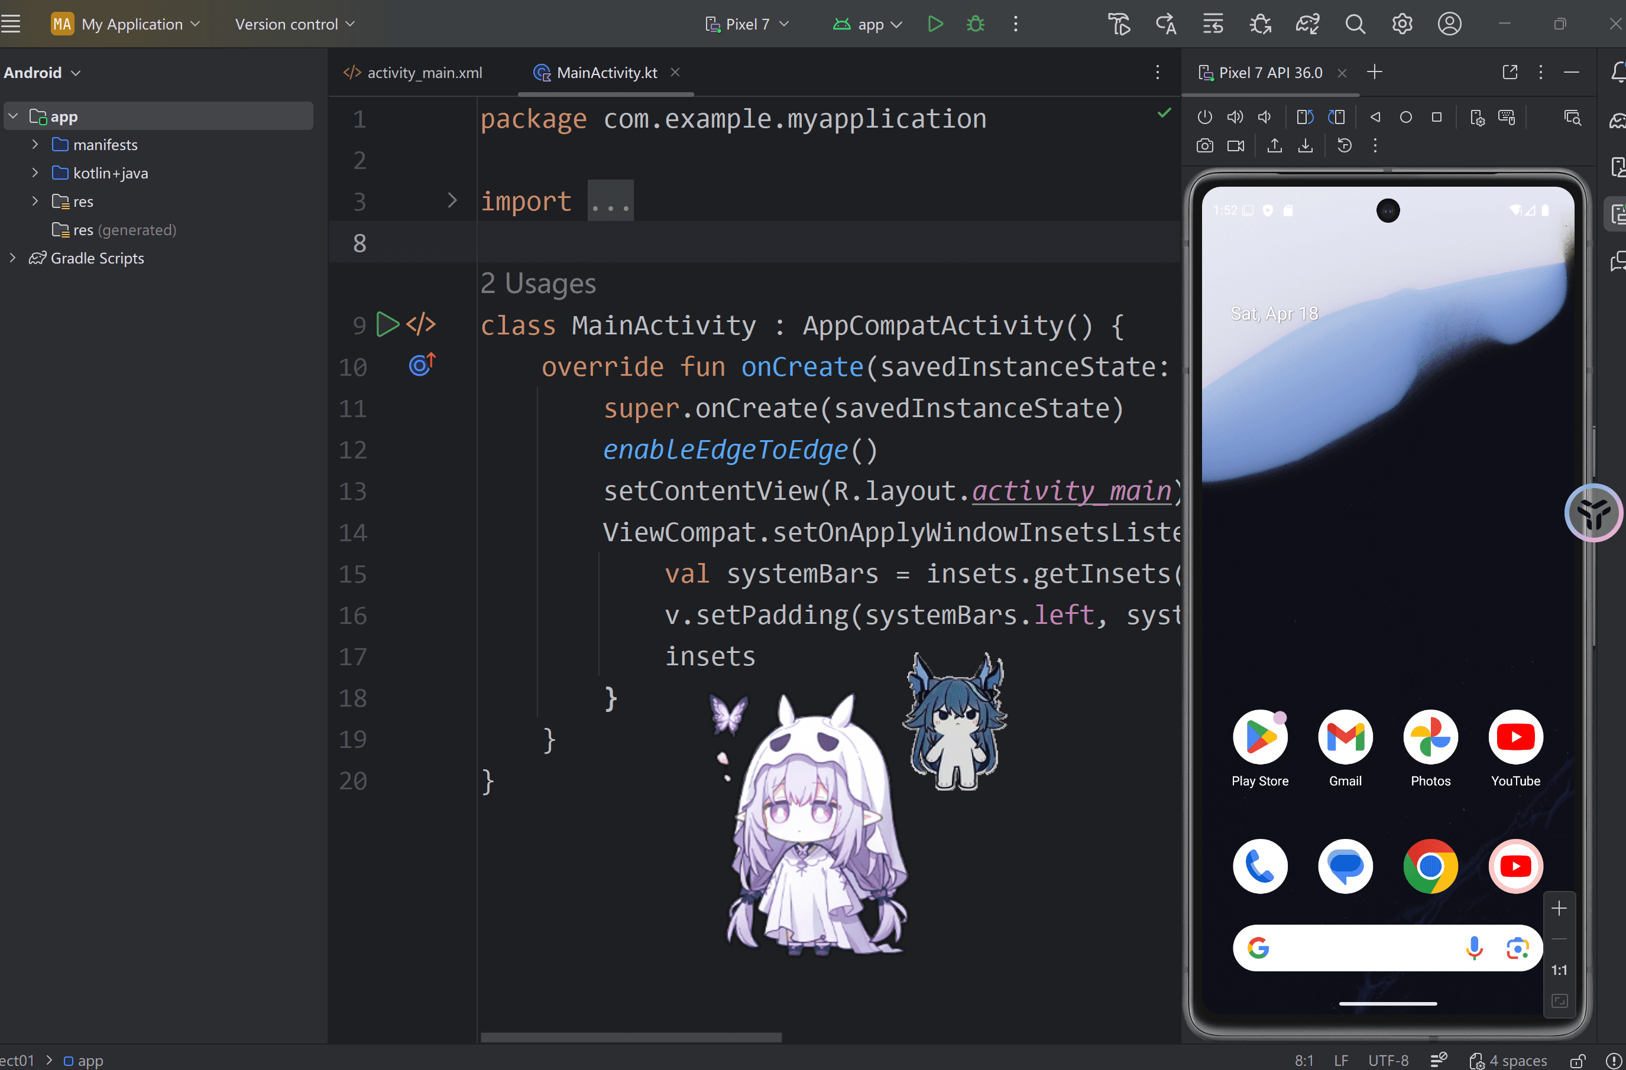Rotate emulator left icon
This screenshot has height=1070, width=1626.
(1304, 118)
